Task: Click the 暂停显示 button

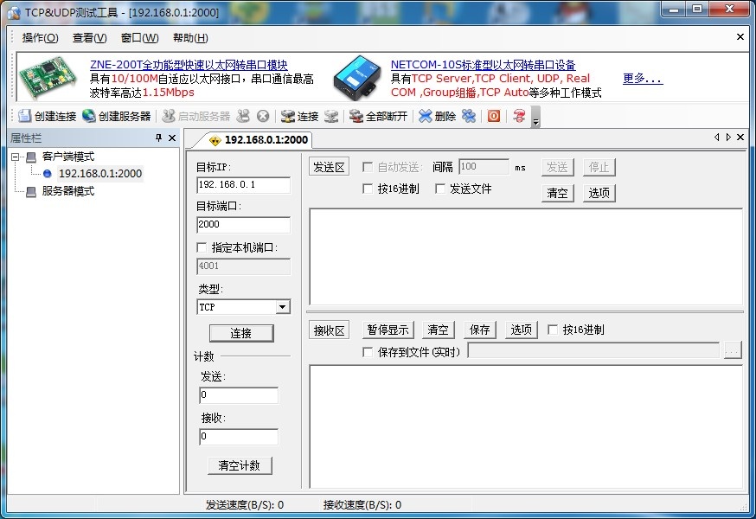Action: (x=388, y=330)
